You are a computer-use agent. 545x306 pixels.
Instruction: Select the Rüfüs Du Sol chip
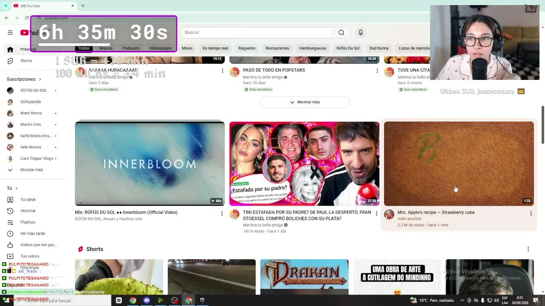point(348,48)
